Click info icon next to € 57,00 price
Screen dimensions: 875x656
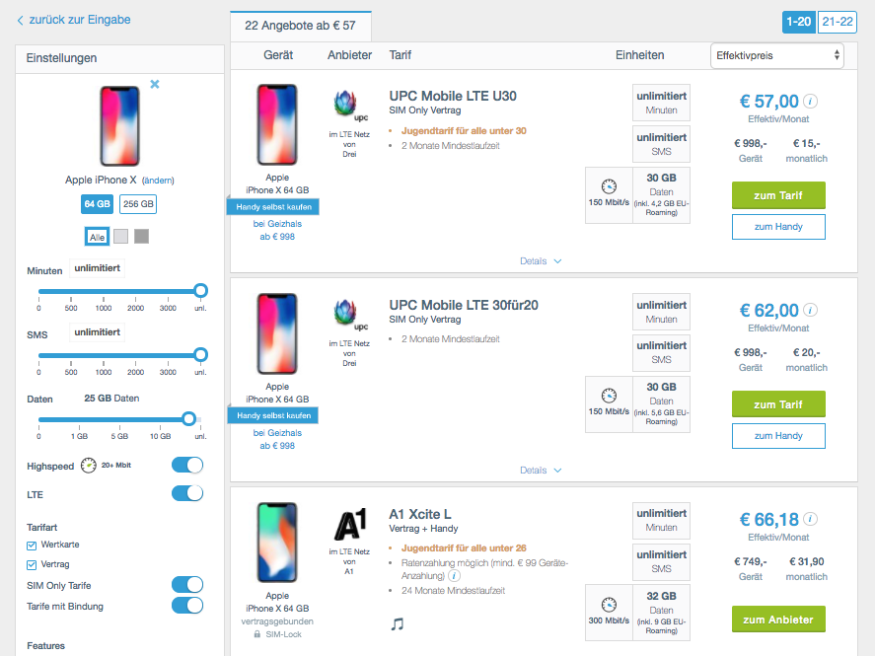point(811,101)
